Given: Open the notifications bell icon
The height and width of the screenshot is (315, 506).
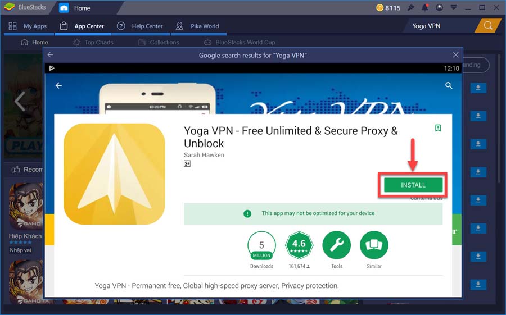Looking at the screenshot, I should point(425,7).
